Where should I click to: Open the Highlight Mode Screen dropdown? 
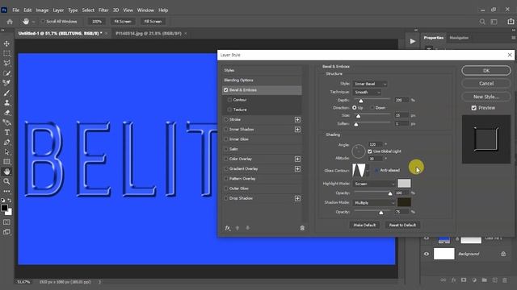point(374,184)
